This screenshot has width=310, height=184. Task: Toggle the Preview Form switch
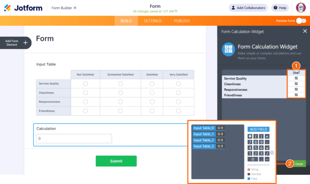tap(301, 21)
